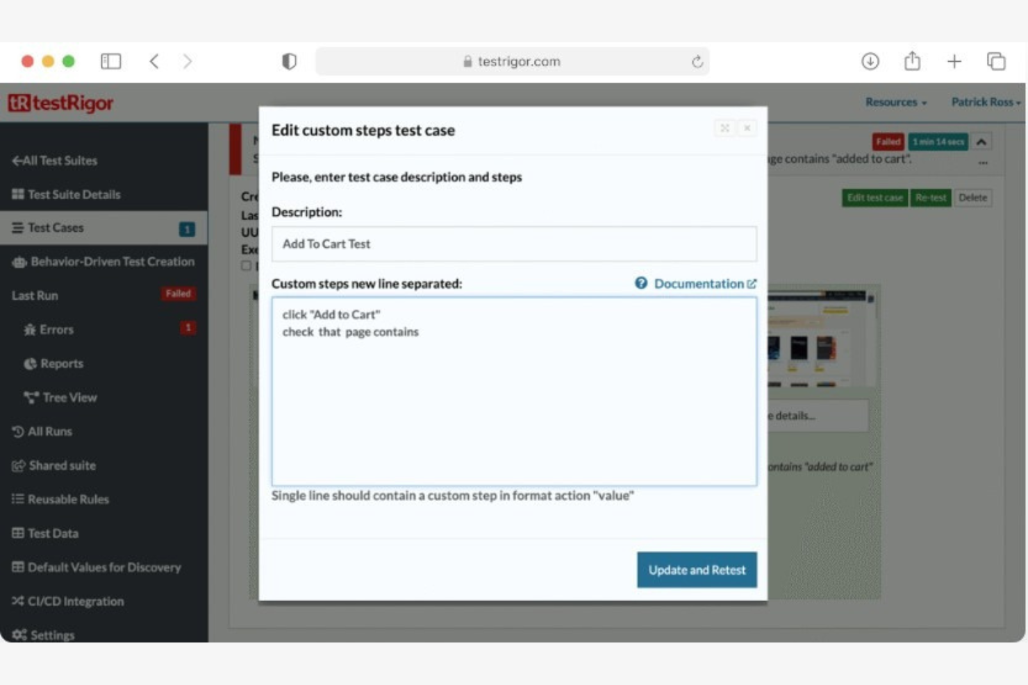This screenshot has width=1028, height=685.
Task: Toggle the checkbox below Execution details
Action: pos(244,266)
